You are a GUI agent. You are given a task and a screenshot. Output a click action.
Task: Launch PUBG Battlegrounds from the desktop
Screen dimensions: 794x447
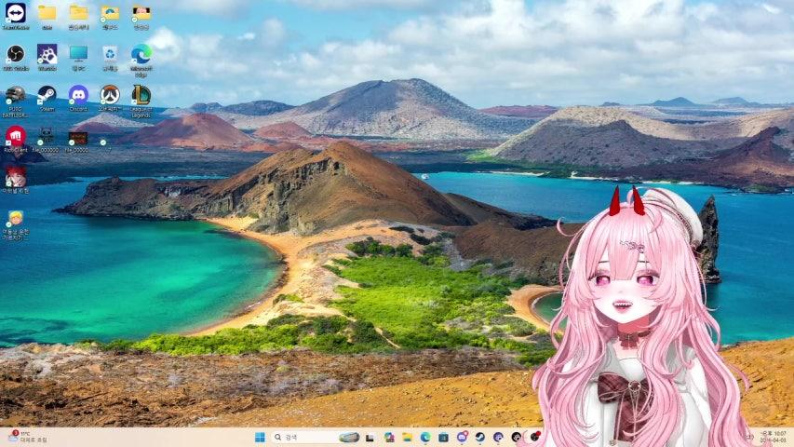[15, 102]
